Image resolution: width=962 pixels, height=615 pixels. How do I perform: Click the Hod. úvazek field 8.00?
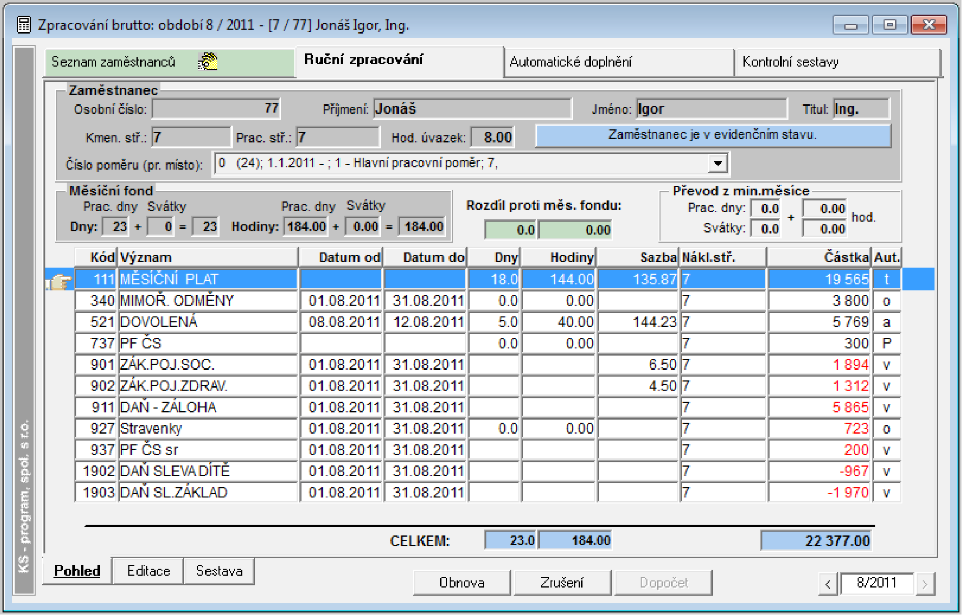(x=492, y=137)
